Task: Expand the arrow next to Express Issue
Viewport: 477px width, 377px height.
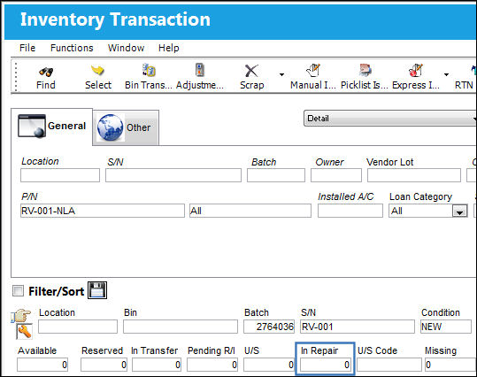Action: 446,74
